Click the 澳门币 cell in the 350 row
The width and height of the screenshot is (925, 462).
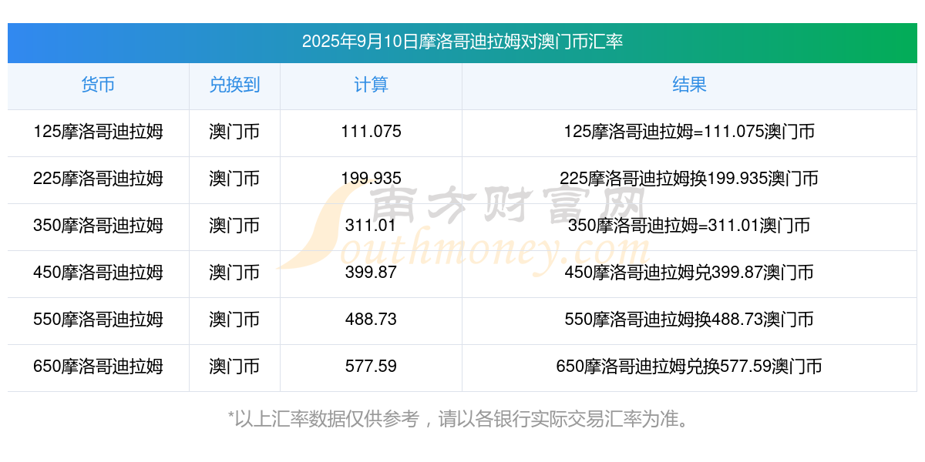234,226
